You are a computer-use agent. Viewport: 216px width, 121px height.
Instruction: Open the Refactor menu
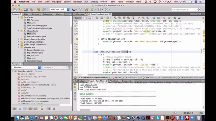pyautogui.click(x=77, y=2)
